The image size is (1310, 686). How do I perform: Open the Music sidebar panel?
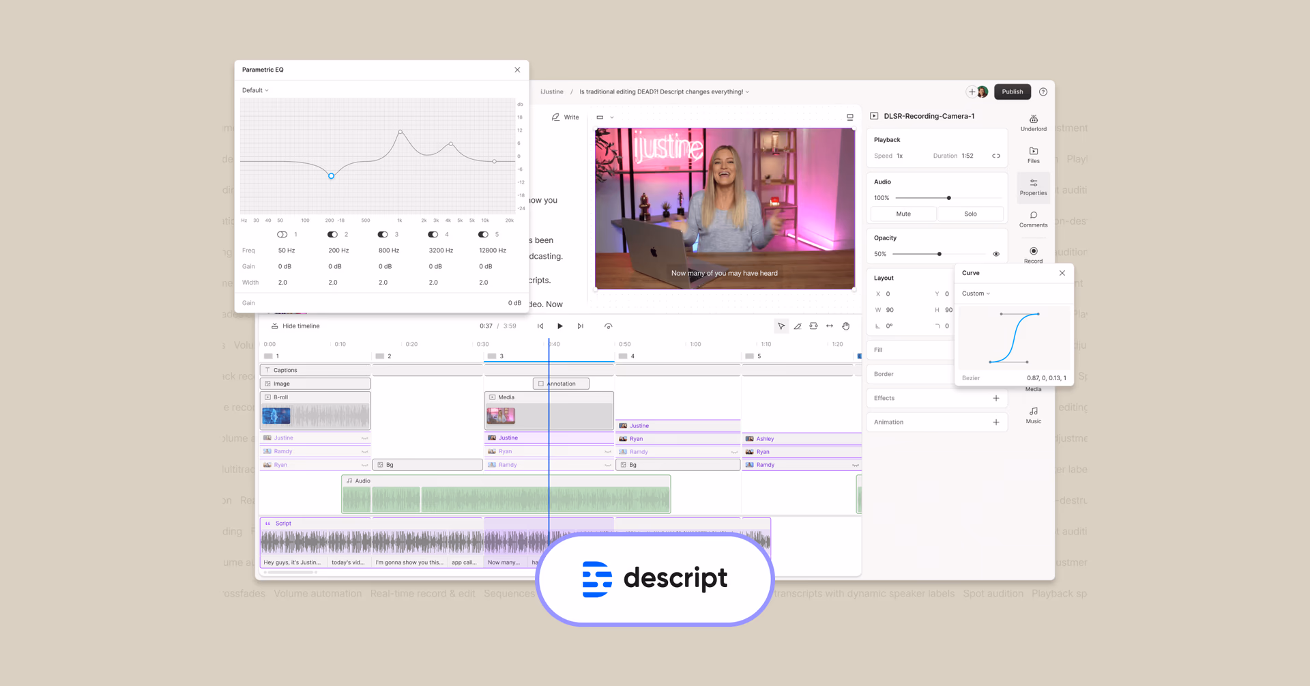click(x=1033, y=414)
